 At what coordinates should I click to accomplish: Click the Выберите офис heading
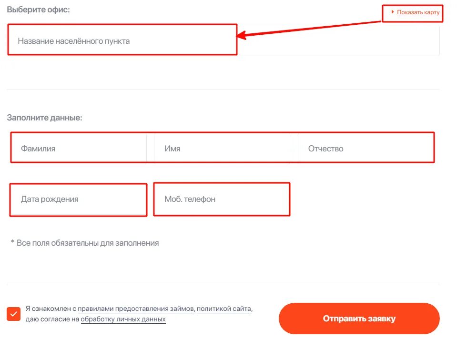point(39,10)
